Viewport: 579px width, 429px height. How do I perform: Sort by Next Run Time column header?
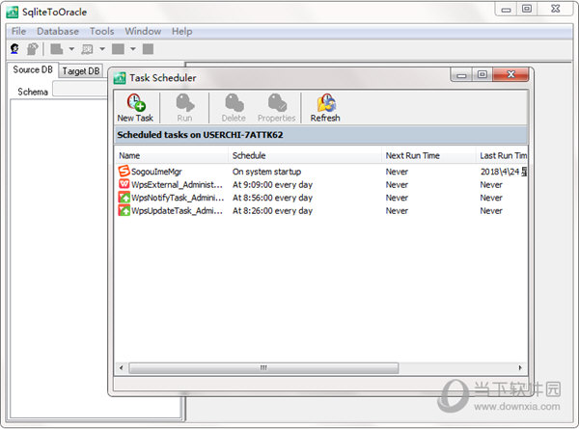tap(428, 155)
